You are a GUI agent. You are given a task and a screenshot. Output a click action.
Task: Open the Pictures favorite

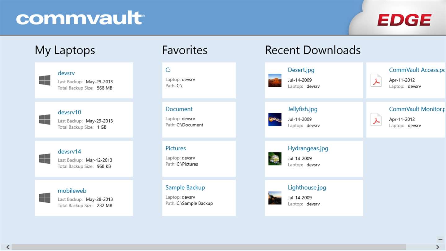176,148
